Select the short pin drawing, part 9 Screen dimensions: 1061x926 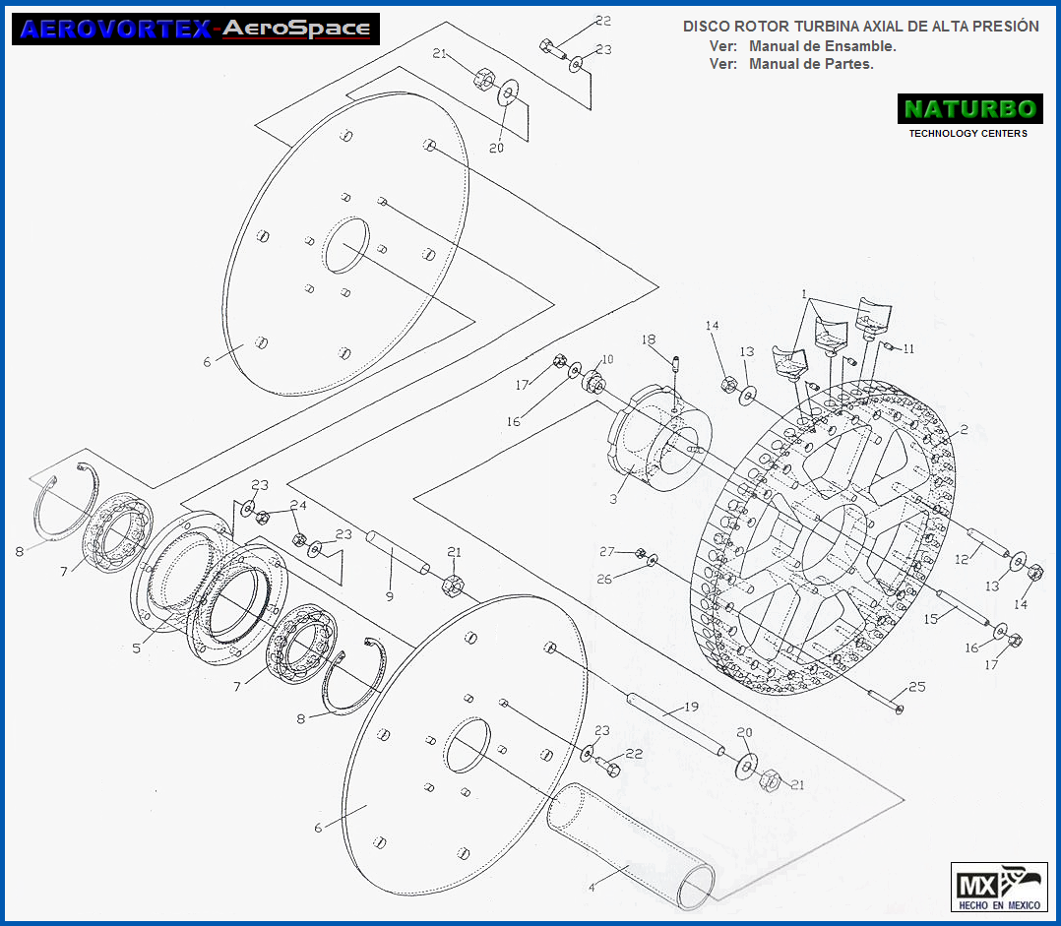398,552
